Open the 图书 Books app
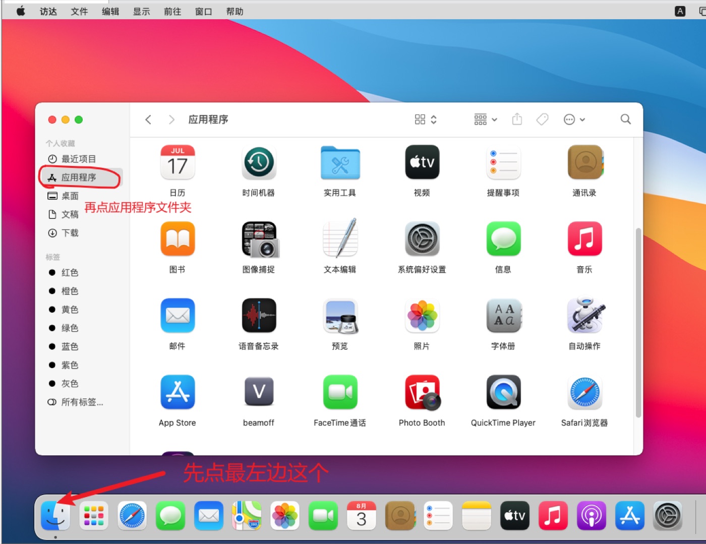Screen dimensions: 706x544 pos(178,239)
